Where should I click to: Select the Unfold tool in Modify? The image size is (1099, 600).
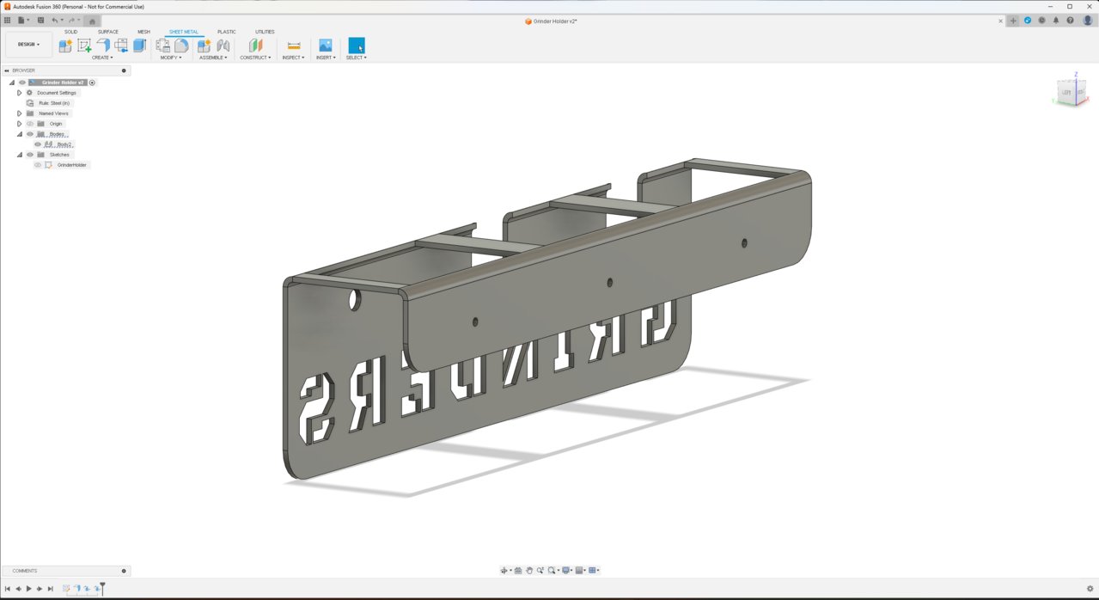pyautogui.click(x=162, y=46)
